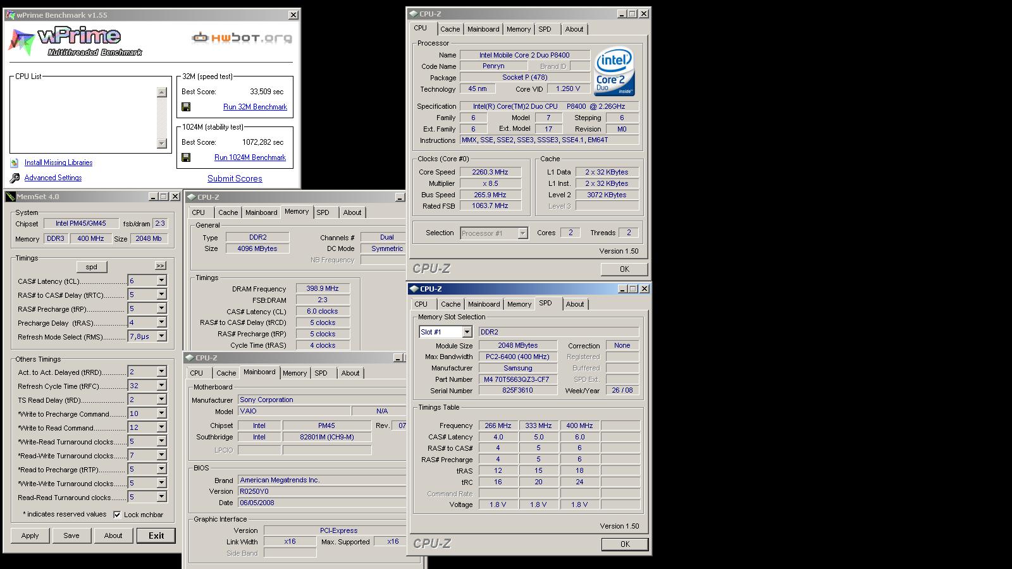Screen dimensions: 1012x569
Task: Click the spd button in MemSet
Action: pos(92,267)
